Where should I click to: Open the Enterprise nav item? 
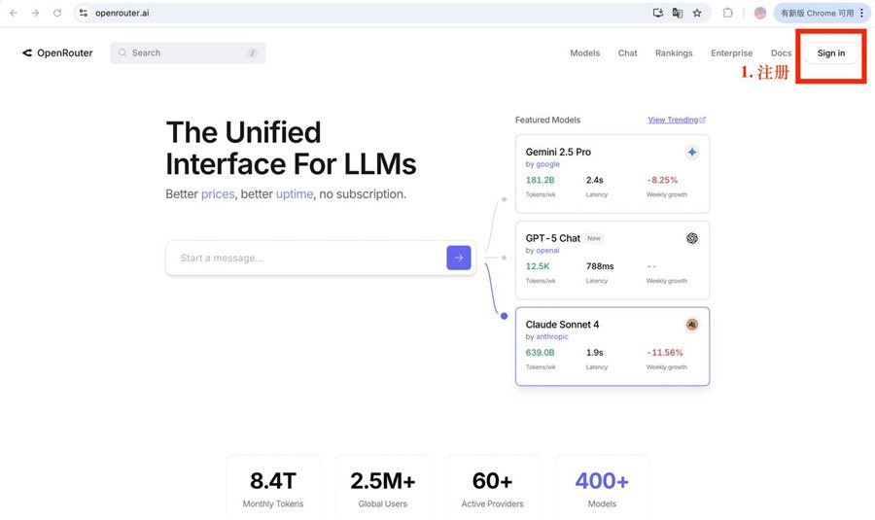coord(731,53)
